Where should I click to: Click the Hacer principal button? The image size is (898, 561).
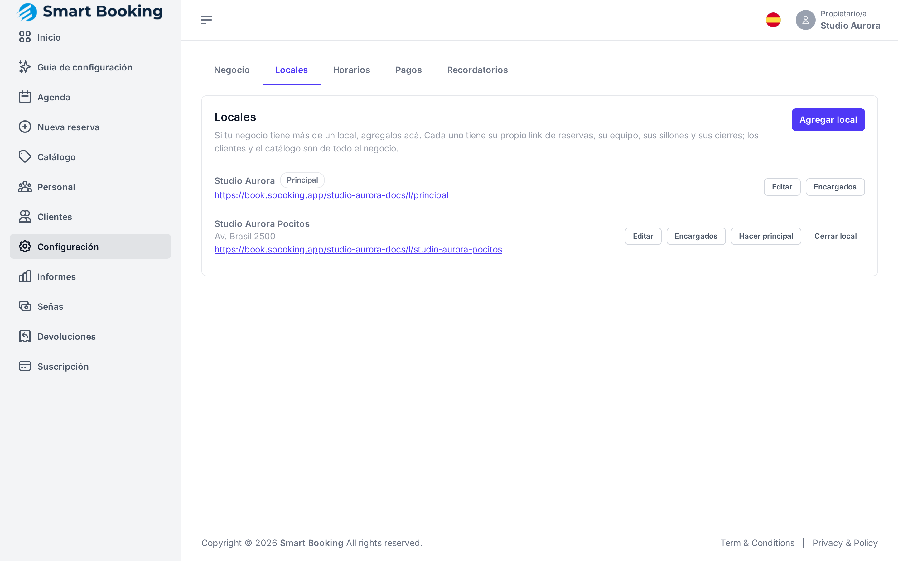[x=766, y=236]
